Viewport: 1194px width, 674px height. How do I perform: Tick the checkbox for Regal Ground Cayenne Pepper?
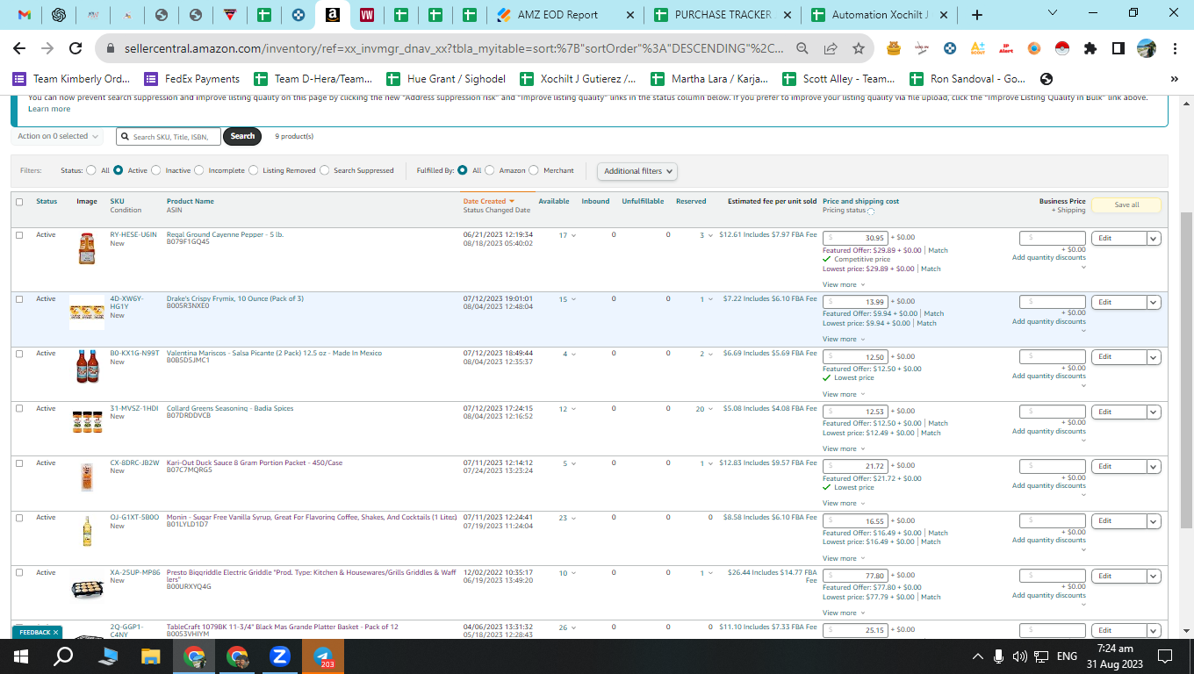pos(19,235)
